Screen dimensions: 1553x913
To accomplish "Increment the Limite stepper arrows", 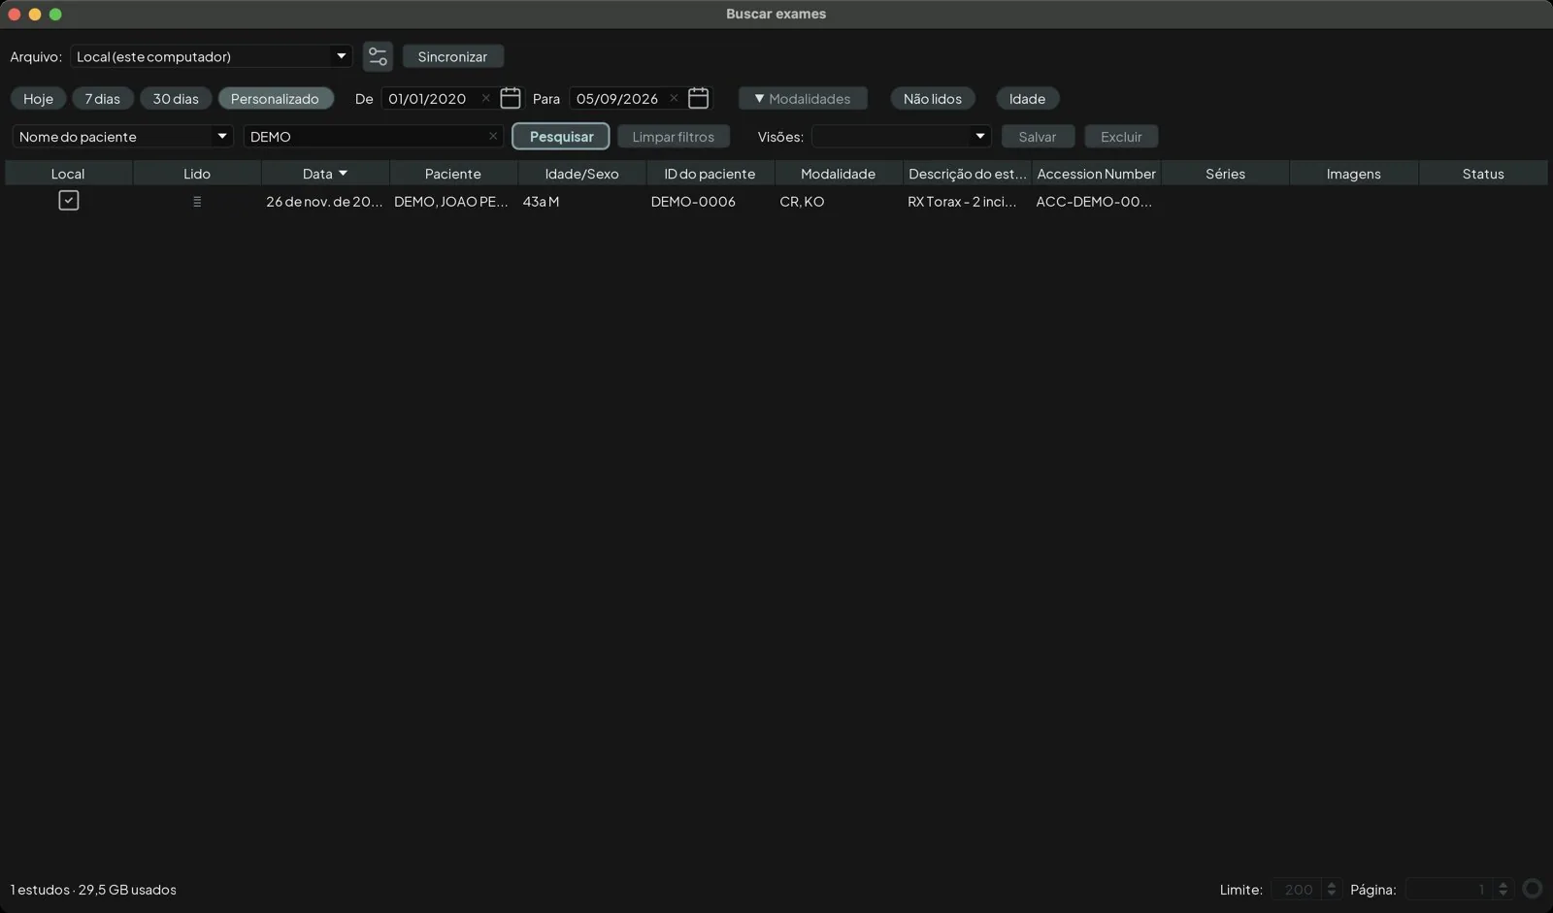I will 1332,884.
